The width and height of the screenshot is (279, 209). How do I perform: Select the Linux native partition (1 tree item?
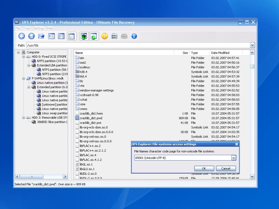pos(52,83)
